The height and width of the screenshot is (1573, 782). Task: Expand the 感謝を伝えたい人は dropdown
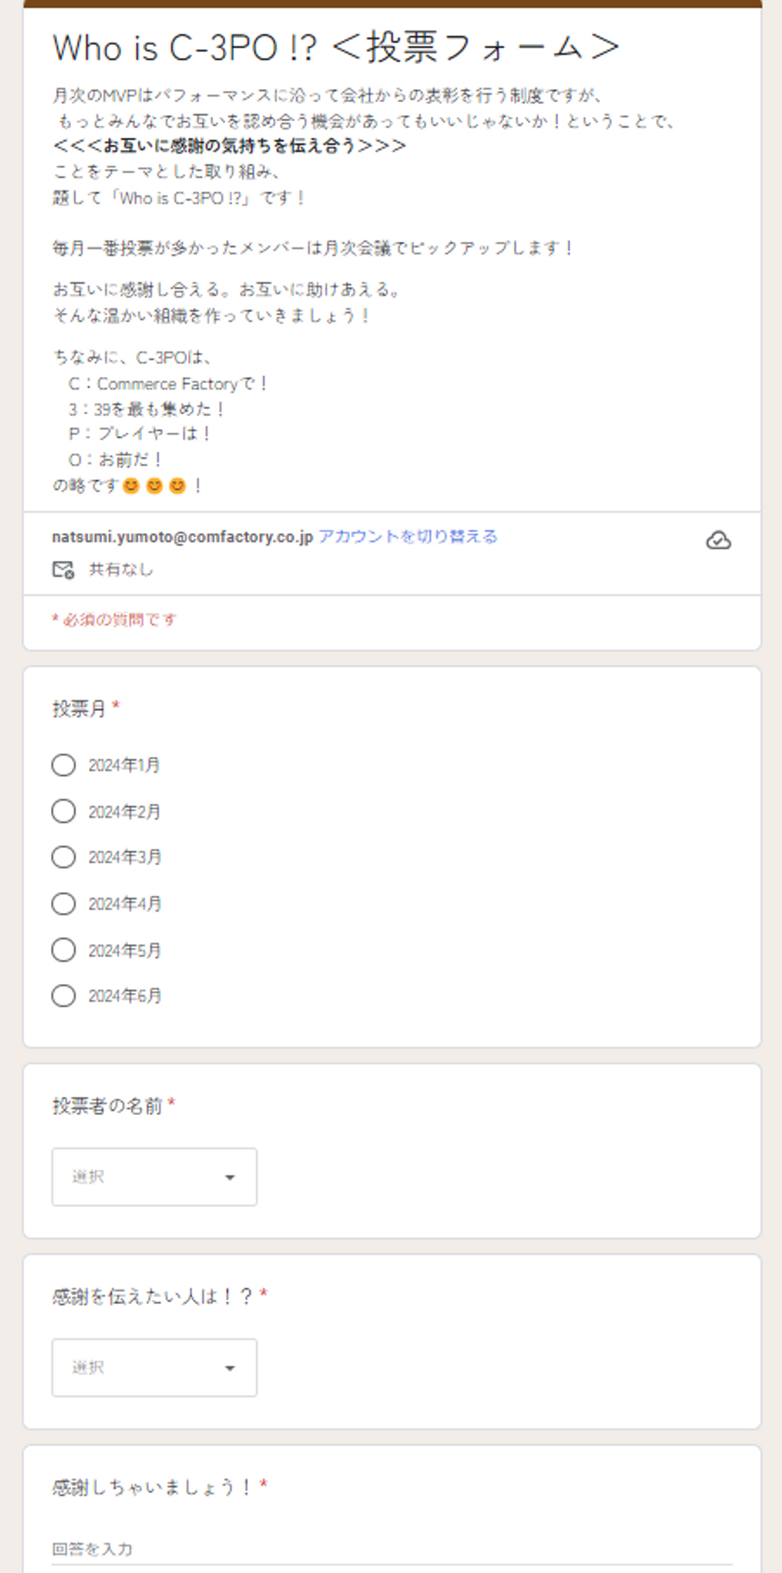(x=154, y=1367)
